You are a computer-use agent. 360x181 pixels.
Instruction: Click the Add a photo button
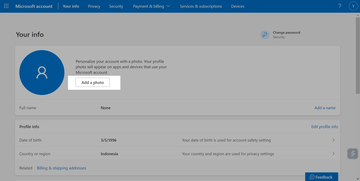click(x=93, y=82)
